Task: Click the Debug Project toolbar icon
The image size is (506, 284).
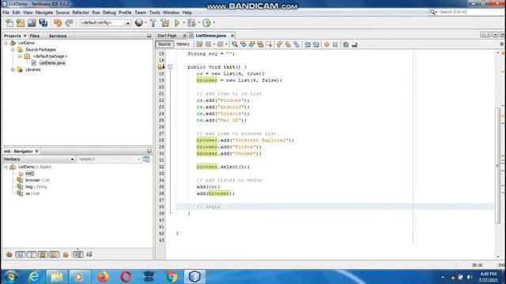Action: (x=191, y=23)
